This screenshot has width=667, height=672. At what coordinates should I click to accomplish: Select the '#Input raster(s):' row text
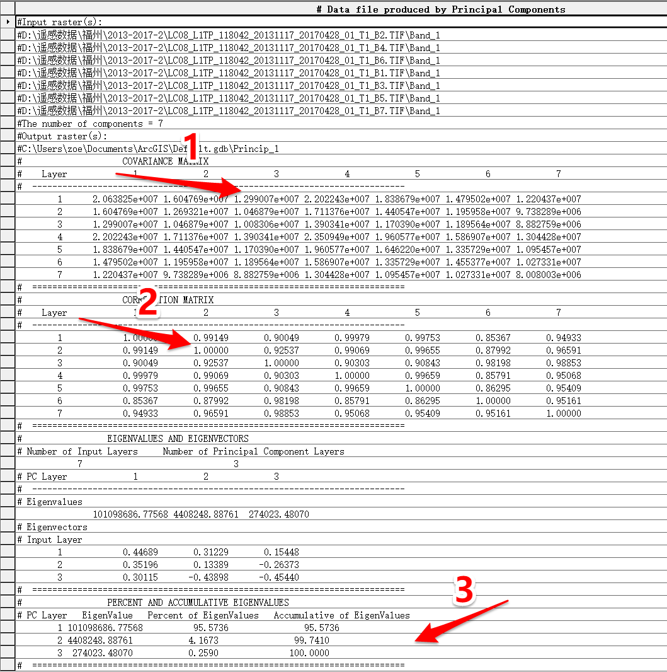pos(59,22)
